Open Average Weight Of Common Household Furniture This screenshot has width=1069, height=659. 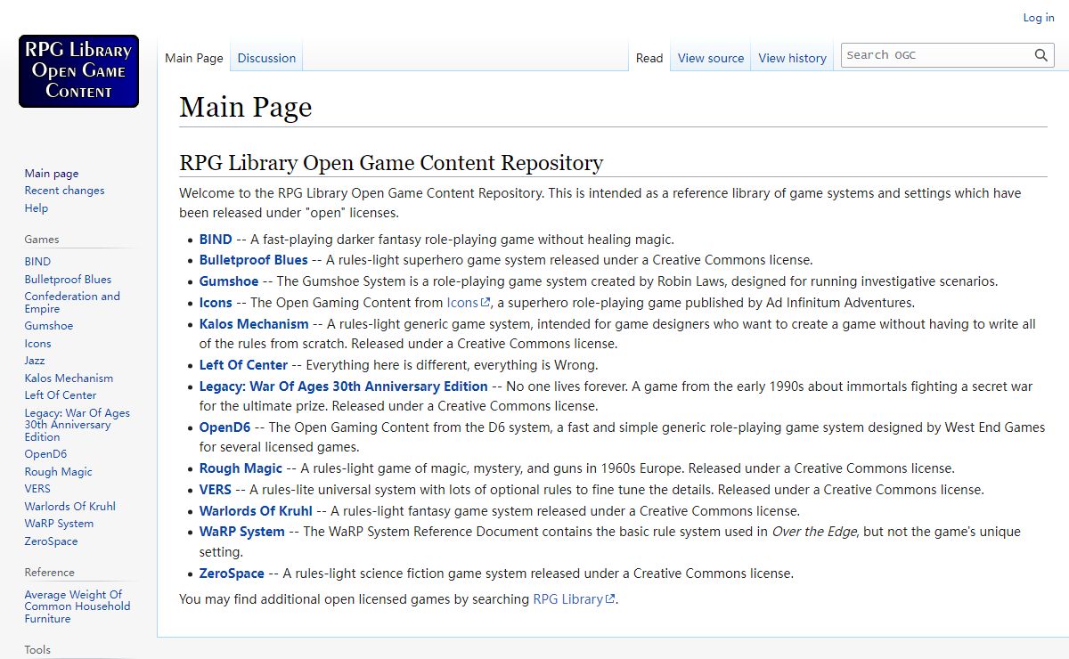78,606
